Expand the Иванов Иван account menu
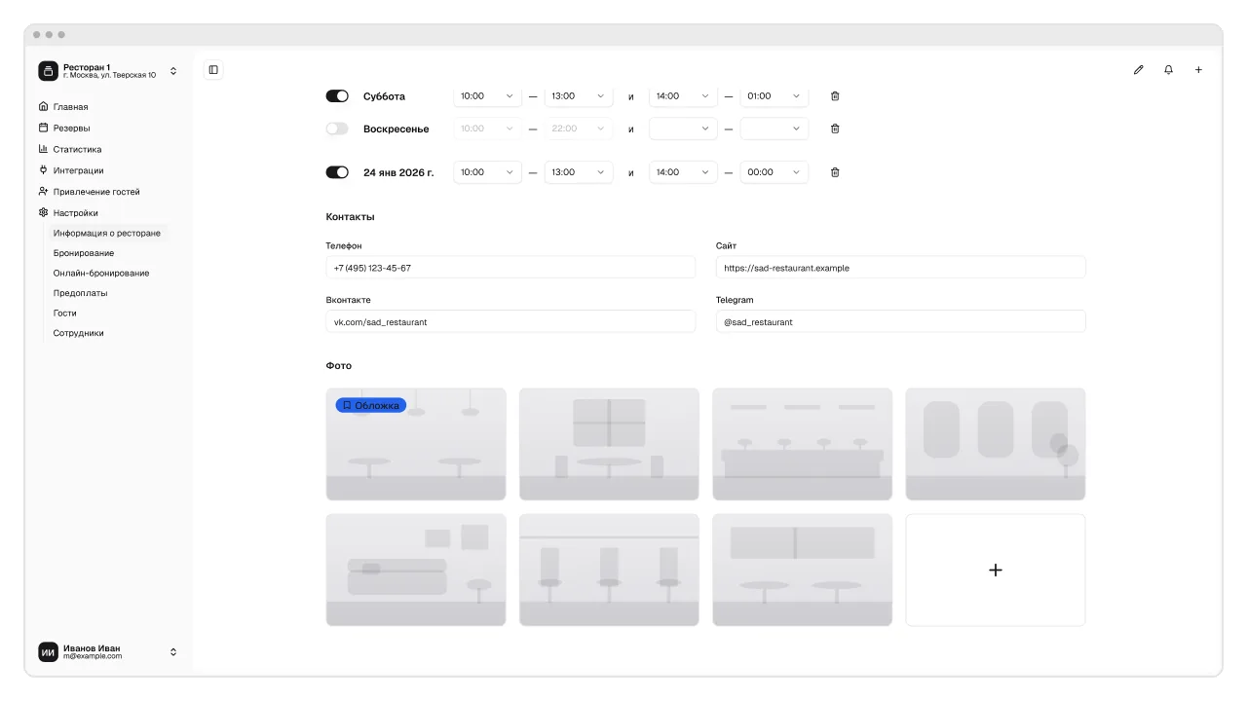Viewport: 1247px width, 701px height. tap(173, 652)
